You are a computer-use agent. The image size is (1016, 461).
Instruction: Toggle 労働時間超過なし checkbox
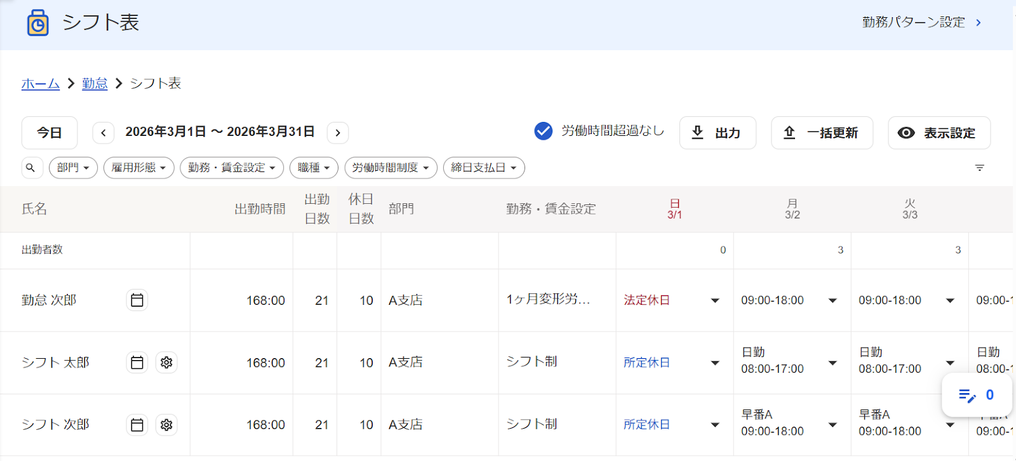pyautogui.click(x=543, y=131)
